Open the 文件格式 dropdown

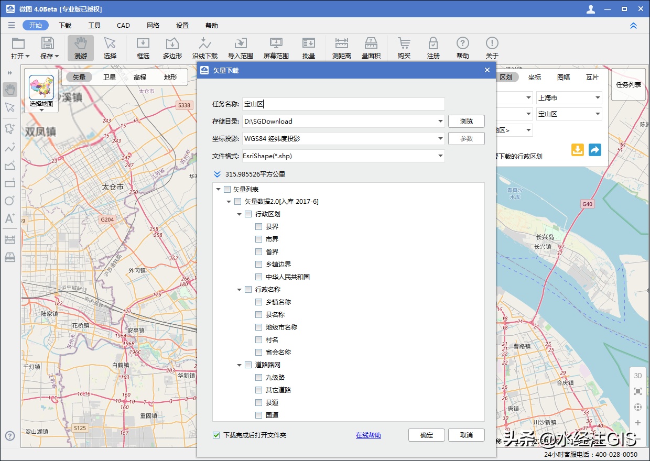[440, 156]
